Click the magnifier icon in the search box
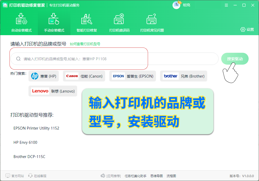 pos(18,59)
